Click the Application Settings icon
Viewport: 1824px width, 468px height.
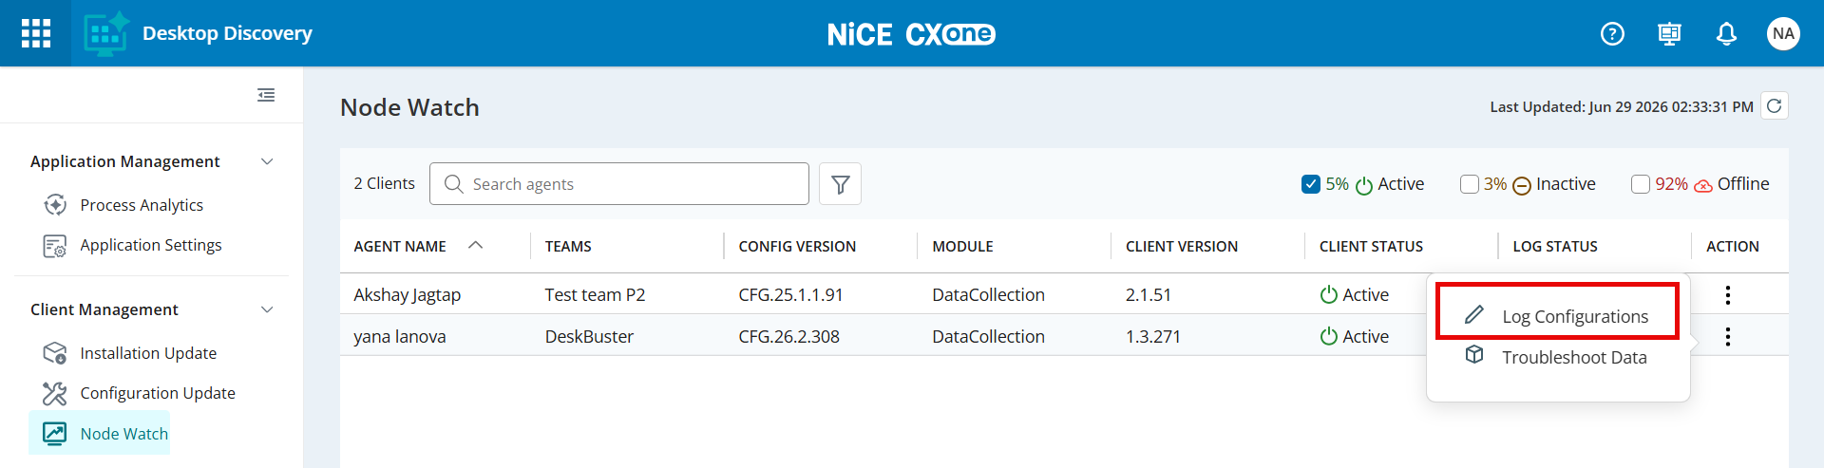tap(55, 246)
